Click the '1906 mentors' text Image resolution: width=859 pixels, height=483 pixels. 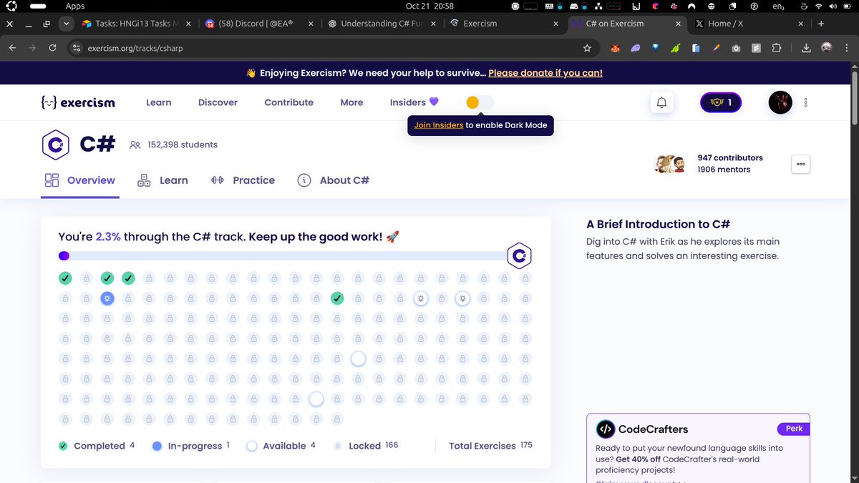coord(724,170)
